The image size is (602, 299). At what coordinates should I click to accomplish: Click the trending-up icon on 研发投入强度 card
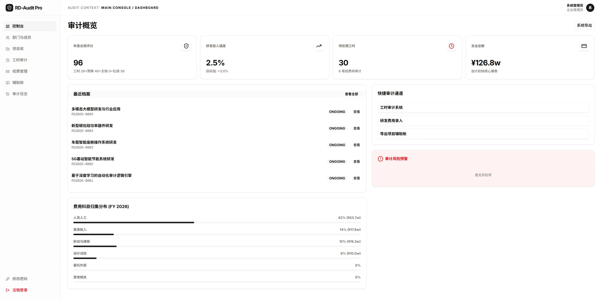[x=319, y=46]
